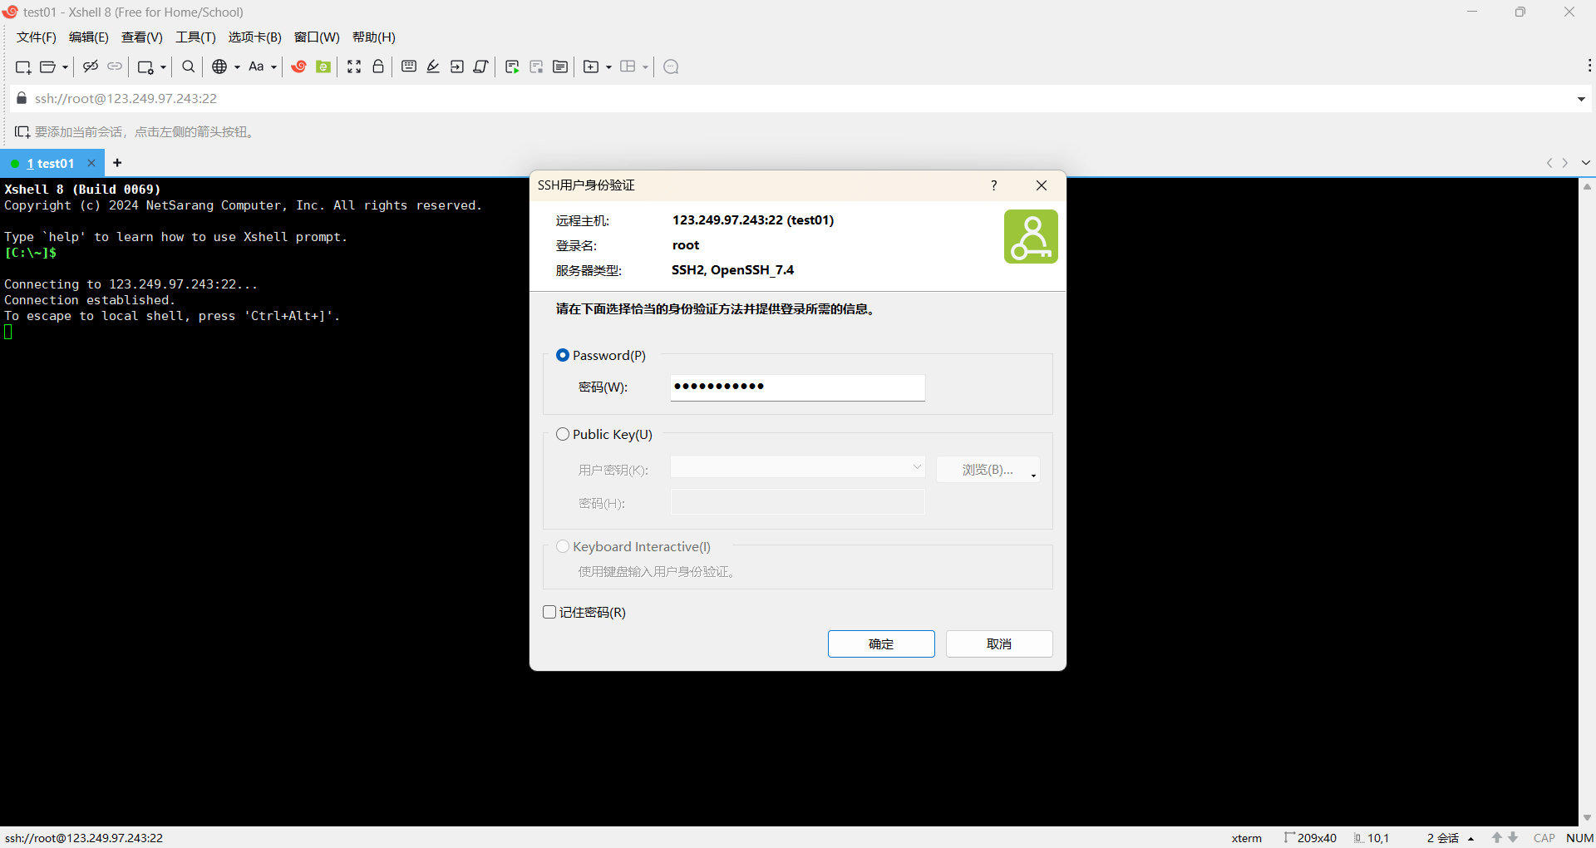
Task: Click the add current session arrow icon
Action: click(22, 132)
